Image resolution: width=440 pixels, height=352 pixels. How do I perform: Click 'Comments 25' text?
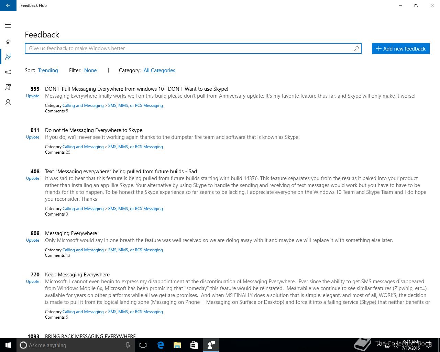tap(57, 152)
